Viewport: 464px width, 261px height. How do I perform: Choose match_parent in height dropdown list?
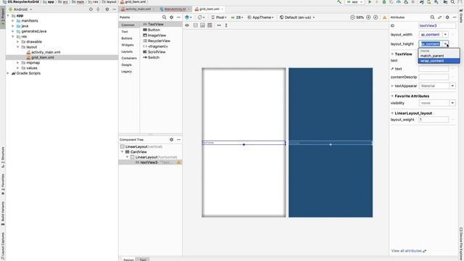point(439,56)
